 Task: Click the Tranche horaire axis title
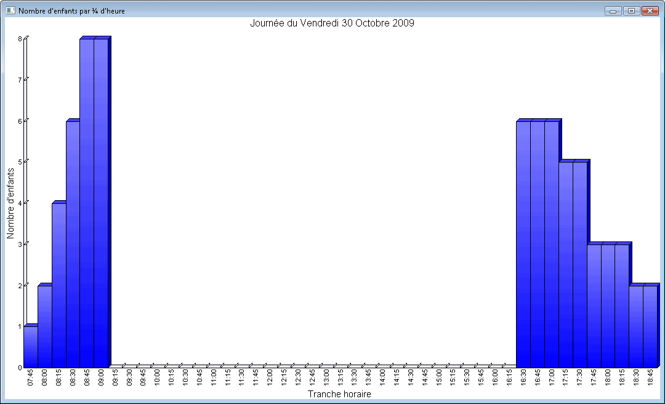point(339,394)
